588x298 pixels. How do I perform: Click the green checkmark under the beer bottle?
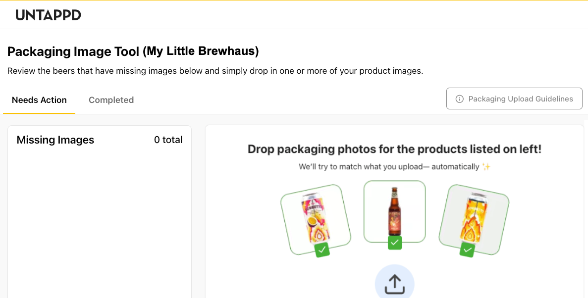pyautogui.click(x=394, y=243)
